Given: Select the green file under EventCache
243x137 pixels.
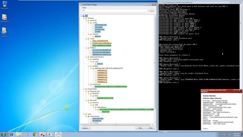Looking at the screenshot, I should click(111, 87).
